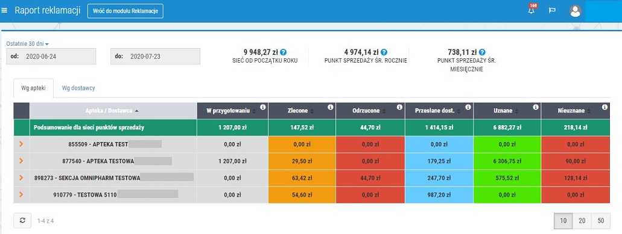Click summary total 147,52 zł
The height and width of the screenshot is (234, 622).
[302, 128]
